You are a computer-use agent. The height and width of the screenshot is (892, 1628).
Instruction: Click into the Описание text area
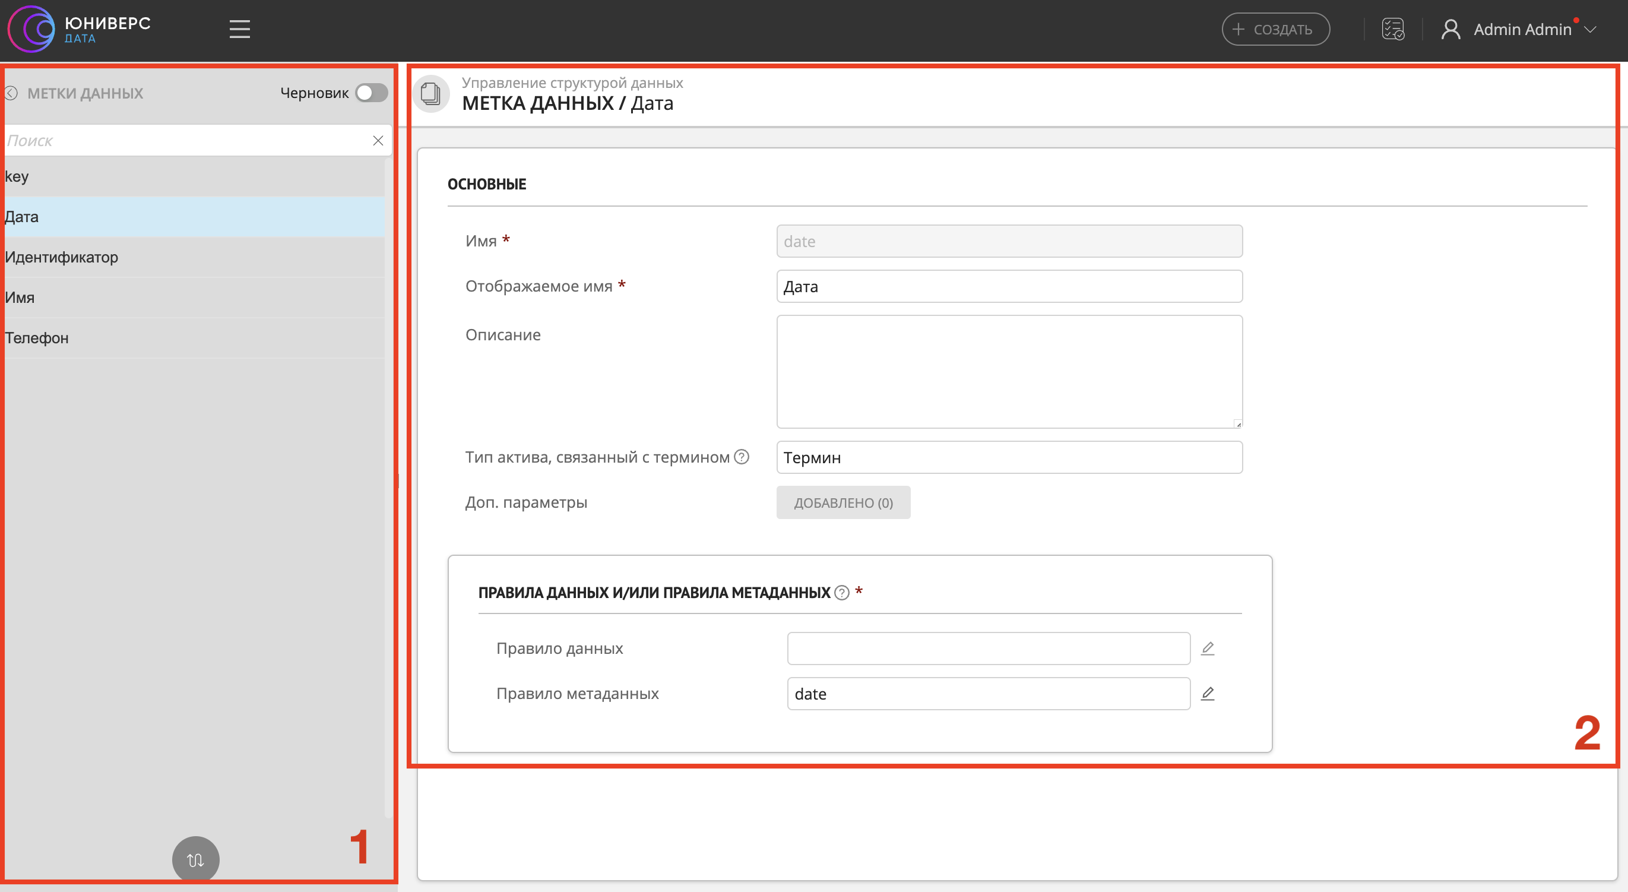coord(1009,371)
